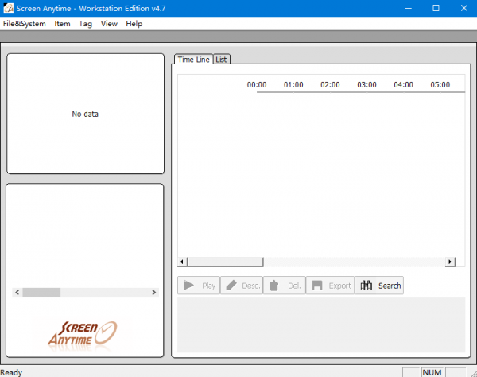Screen dimensions: 477x377
Task: Open the Help menu
Action: coord(134,24)
